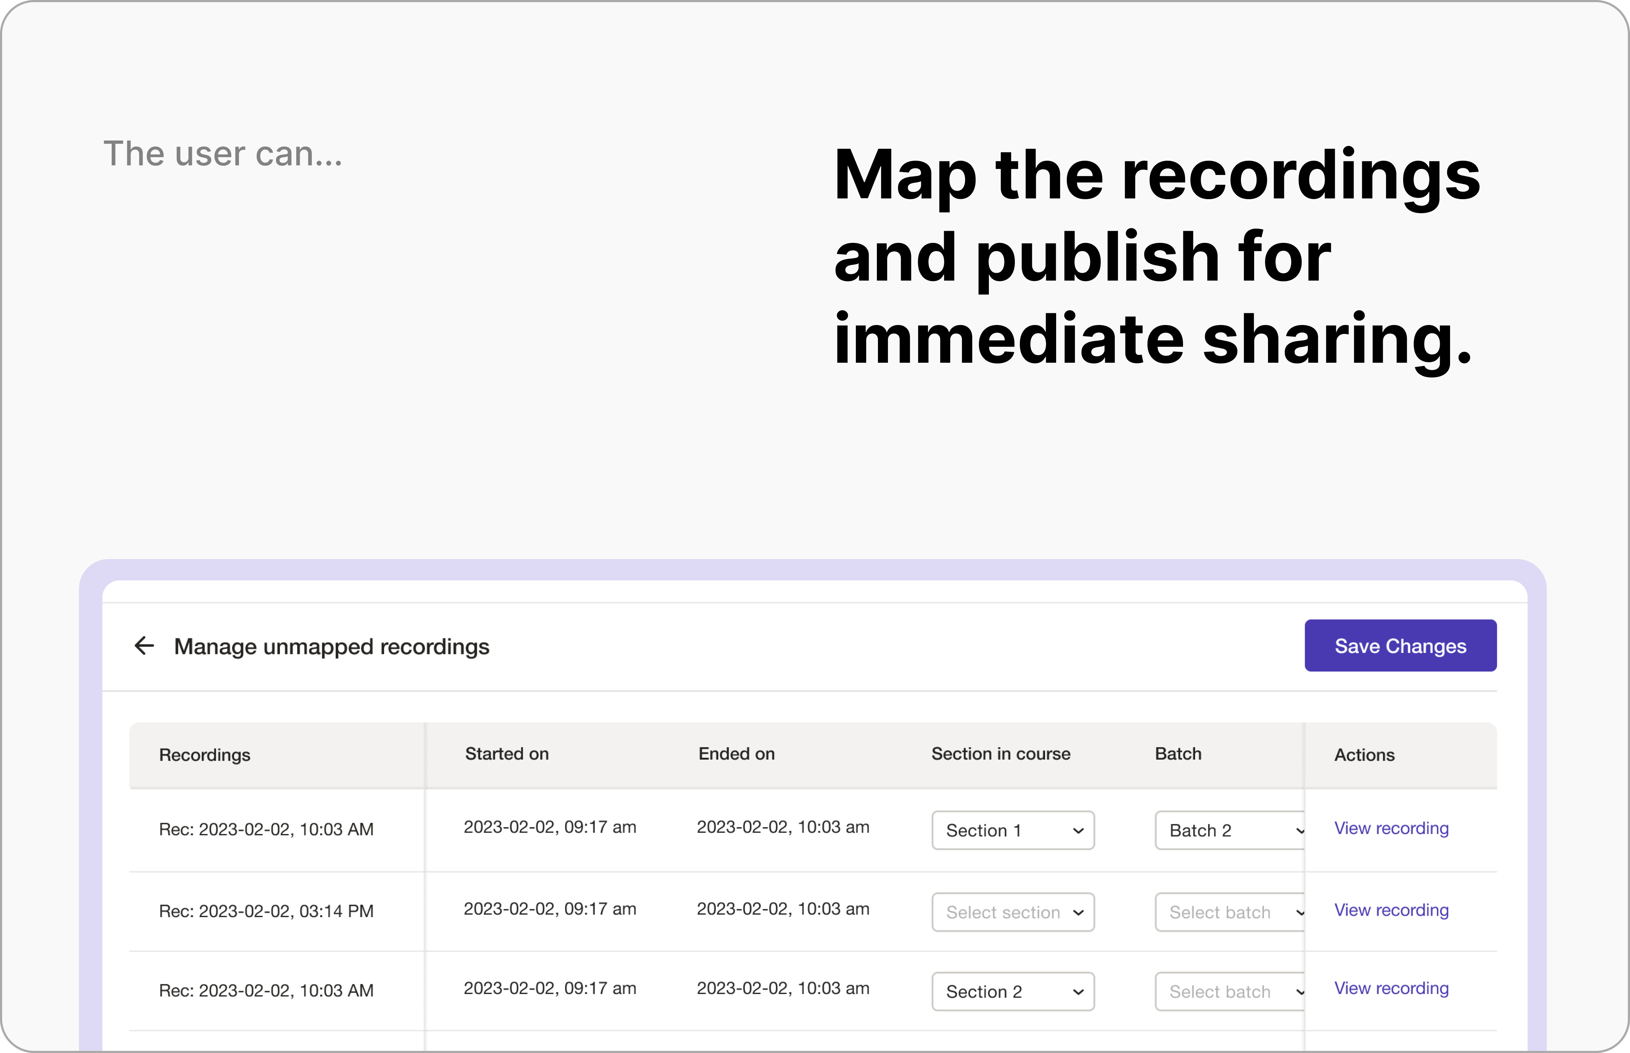Click the Manage unmapped recordings title

332,646
